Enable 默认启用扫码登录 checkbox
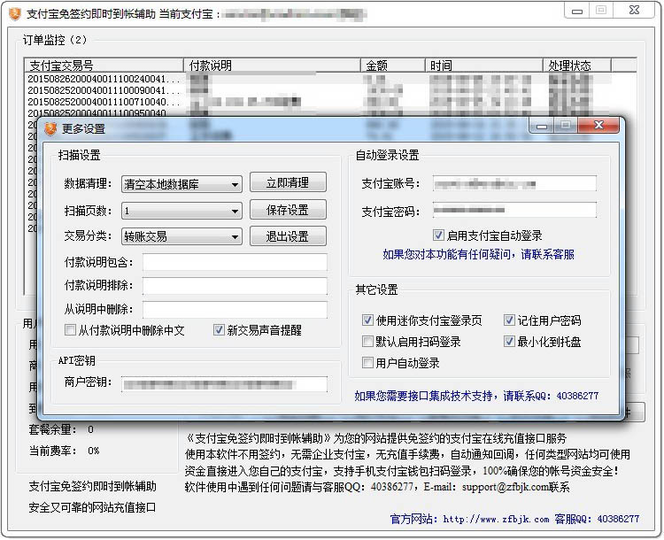Viewport: 664px width, 540px height. click(367, 342)
